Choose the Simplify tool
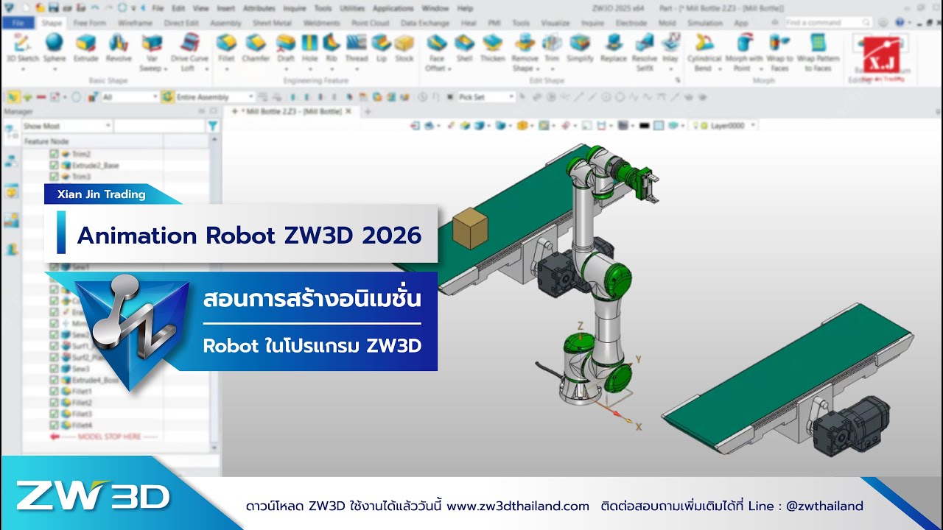The height and width of the screenshot is (530, 943). point(580,49)
